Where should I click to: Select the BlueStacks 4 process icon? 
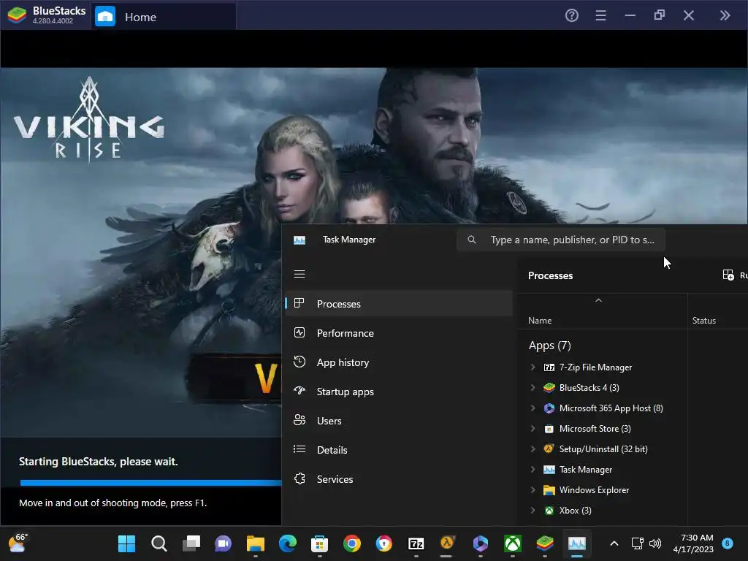point(549,388)
